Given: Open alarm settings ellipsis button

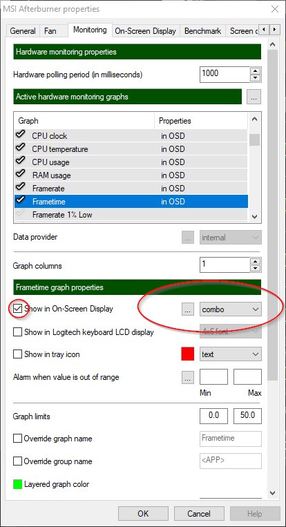Looking at the screenshot, I should [188, 377].
